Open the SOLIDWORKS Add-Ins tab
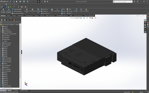This screenshot has height=93, width=149. pos(62,16)
